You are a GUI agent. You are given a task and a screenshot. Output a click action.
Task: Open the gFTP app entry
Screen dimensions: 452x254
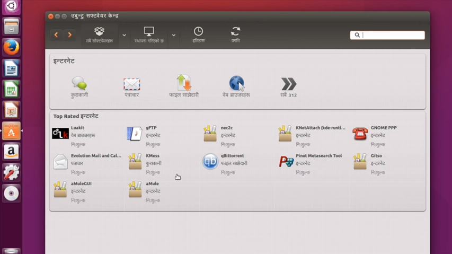162,136
